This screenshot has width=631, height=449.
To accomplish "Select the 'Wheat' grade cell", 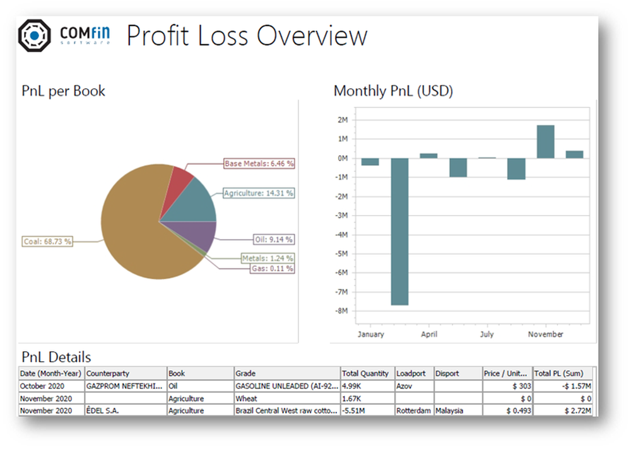I will (x=287, y=399).
